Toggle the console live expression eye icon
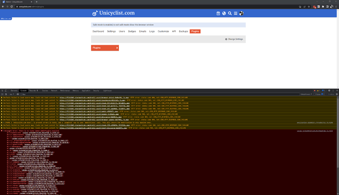The width and height of the screenshot is (339, 195). coord(18,94)
